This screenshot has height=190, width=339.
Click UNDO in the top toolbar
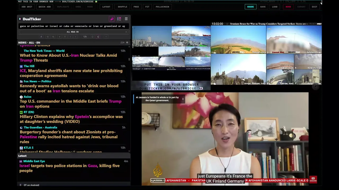coord(78,7)
